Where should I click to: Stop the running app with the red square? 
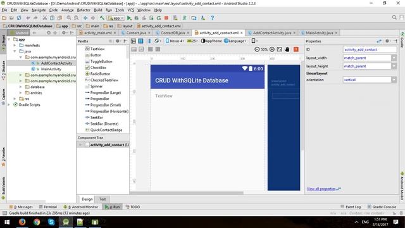tap(166, 18)
